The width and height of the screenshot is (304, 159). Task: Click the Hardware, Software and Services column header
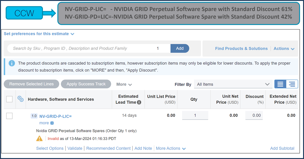coord(61,99)
